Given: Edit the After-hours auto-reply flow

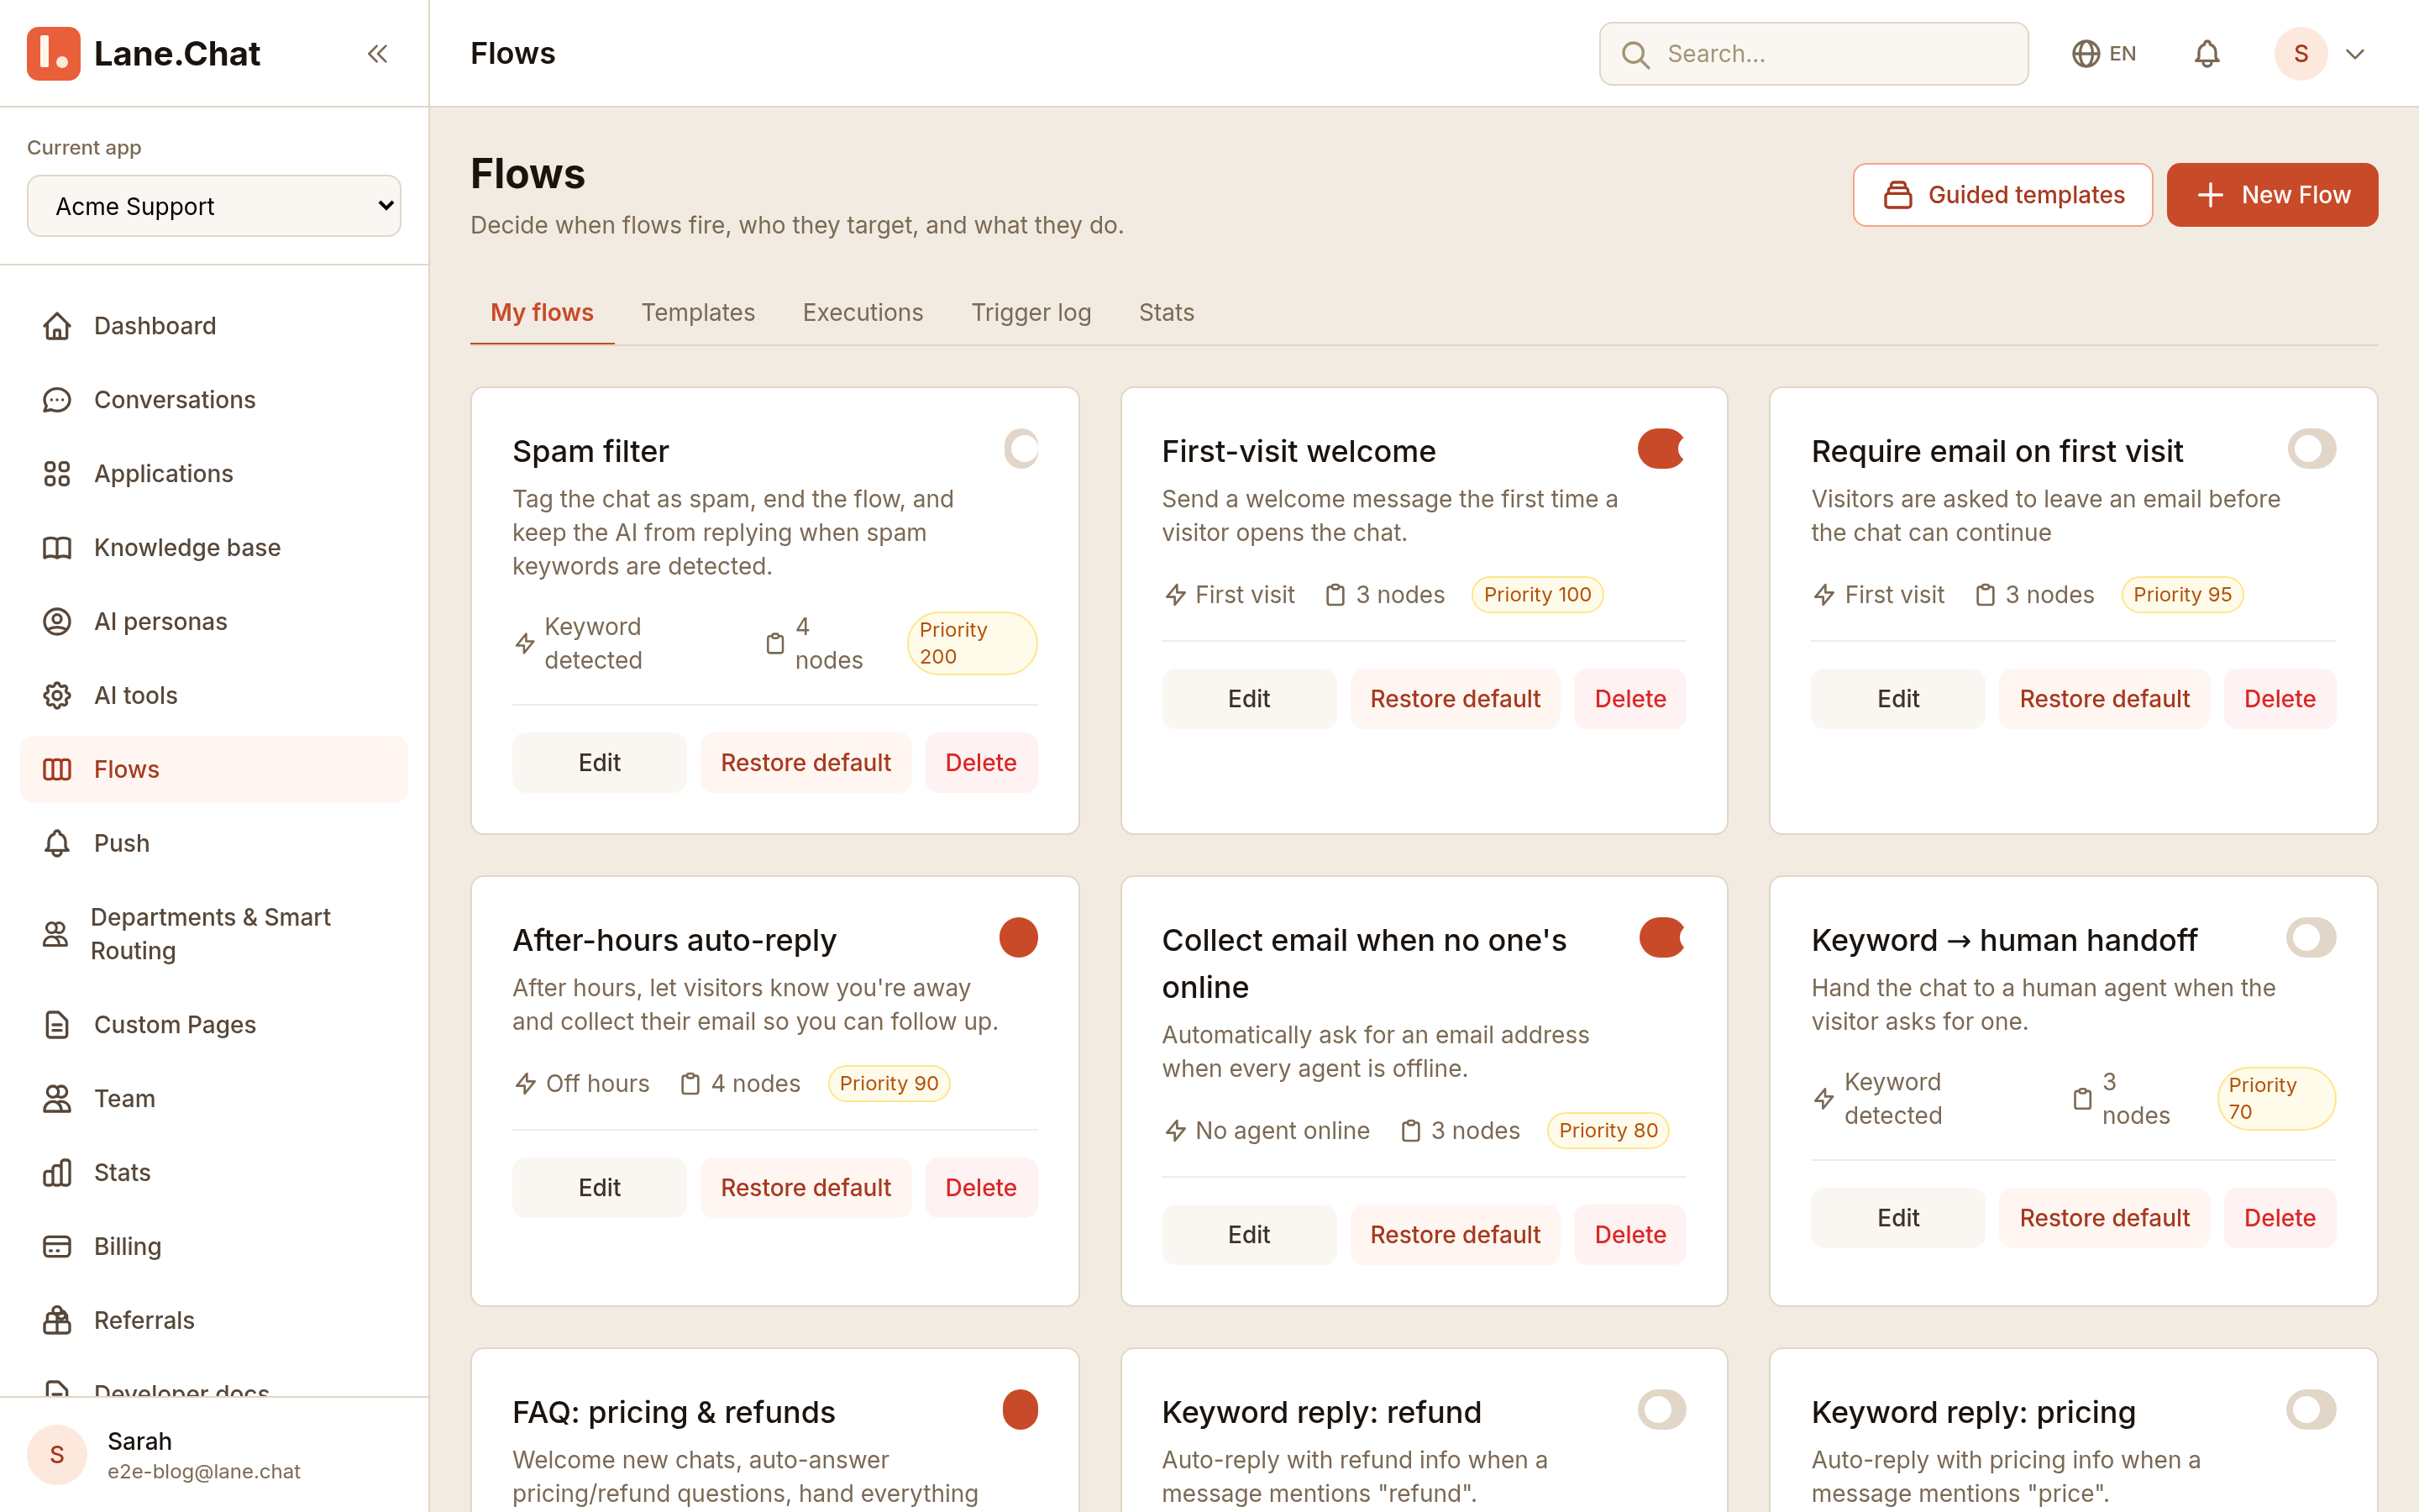Looking at the screenshot, I should tap(599, 1188).
